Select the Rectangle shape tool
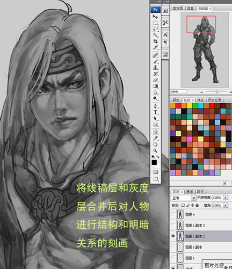The image size is (232, 269). pos(155,125)
